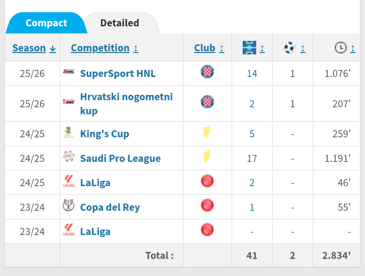The width and height of the screenshot is (365, 276).
Task: Click the clock minutes-played icon in header
Action: point(341,48)
